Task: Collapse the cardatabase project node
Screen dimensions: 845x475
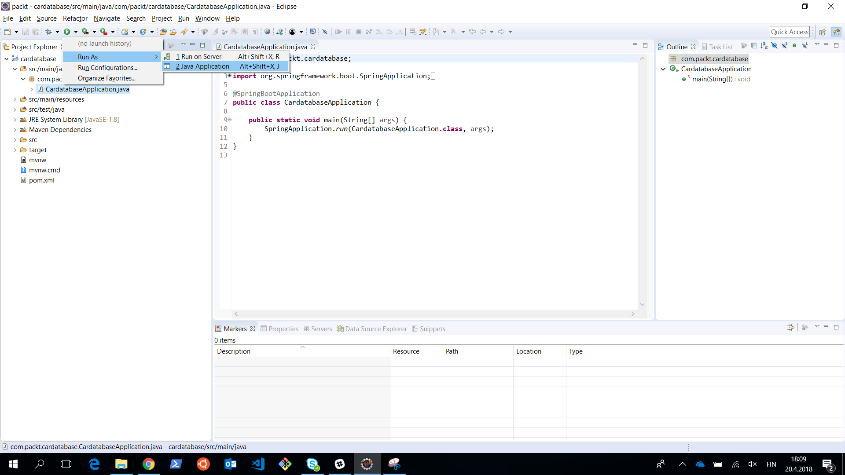Action: (7, 58)
